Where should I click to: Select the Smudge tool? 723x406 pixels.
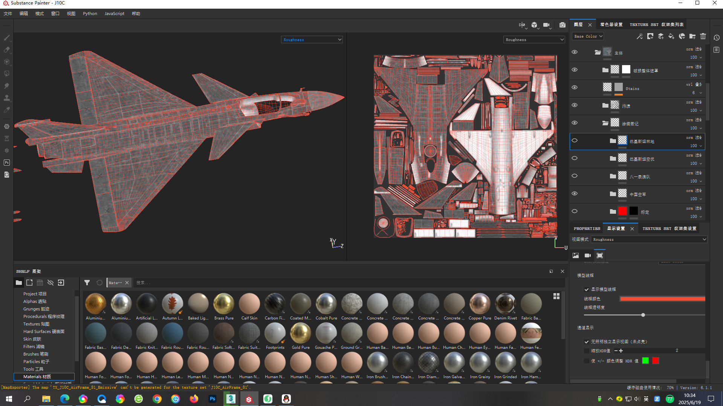click(x=7, y=86)
